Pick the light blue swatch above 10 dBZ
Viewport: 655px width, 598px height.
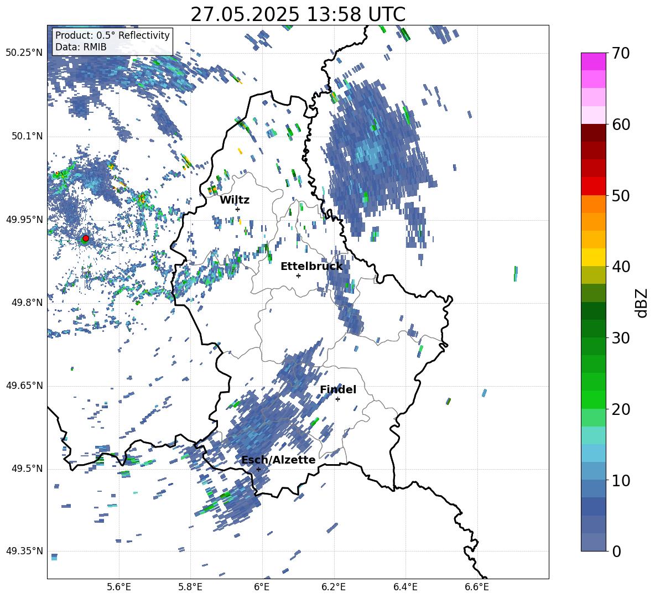click(593, 453)
